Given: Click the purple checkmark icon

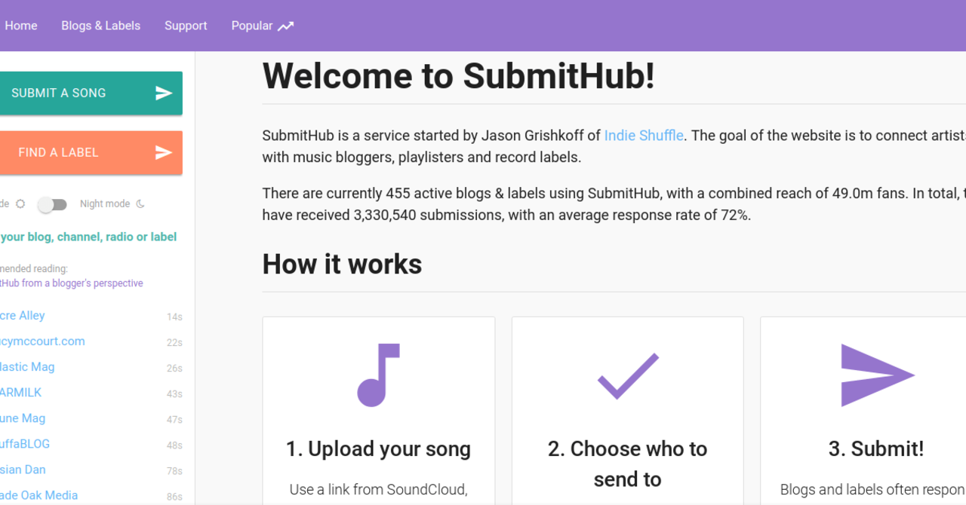Looking at the screenshot, I should pyautogui.click(x=628, y=375).
